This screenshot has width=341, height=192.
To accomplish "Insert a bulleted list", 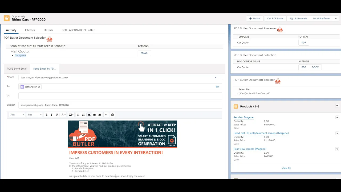I will (x=83, y=115).
